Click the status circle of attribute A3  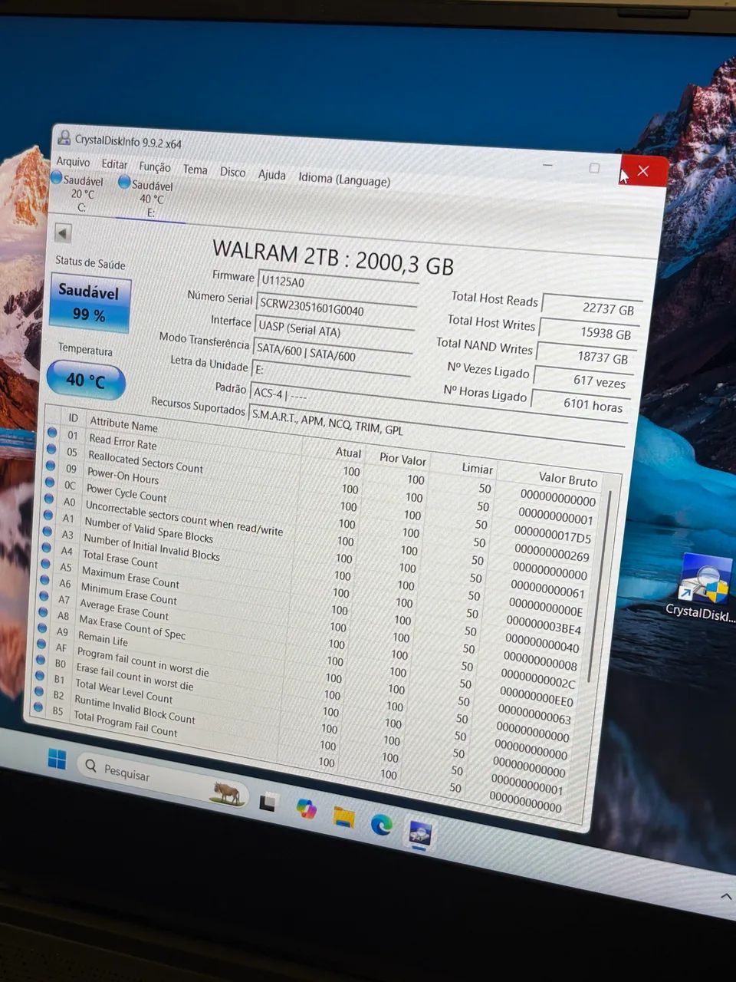click(x=47, y=532)
